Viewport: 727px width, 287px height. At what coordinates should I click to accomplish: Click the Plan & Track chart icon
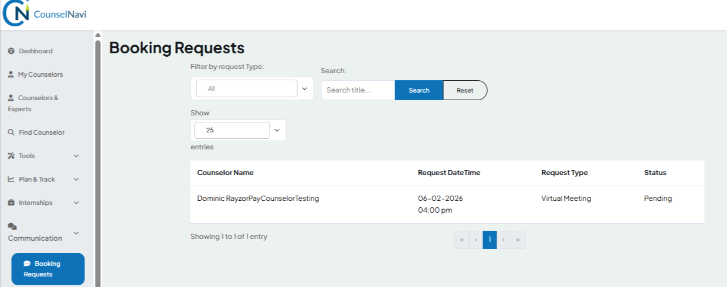pyautogui.click(x=11, y=179)
